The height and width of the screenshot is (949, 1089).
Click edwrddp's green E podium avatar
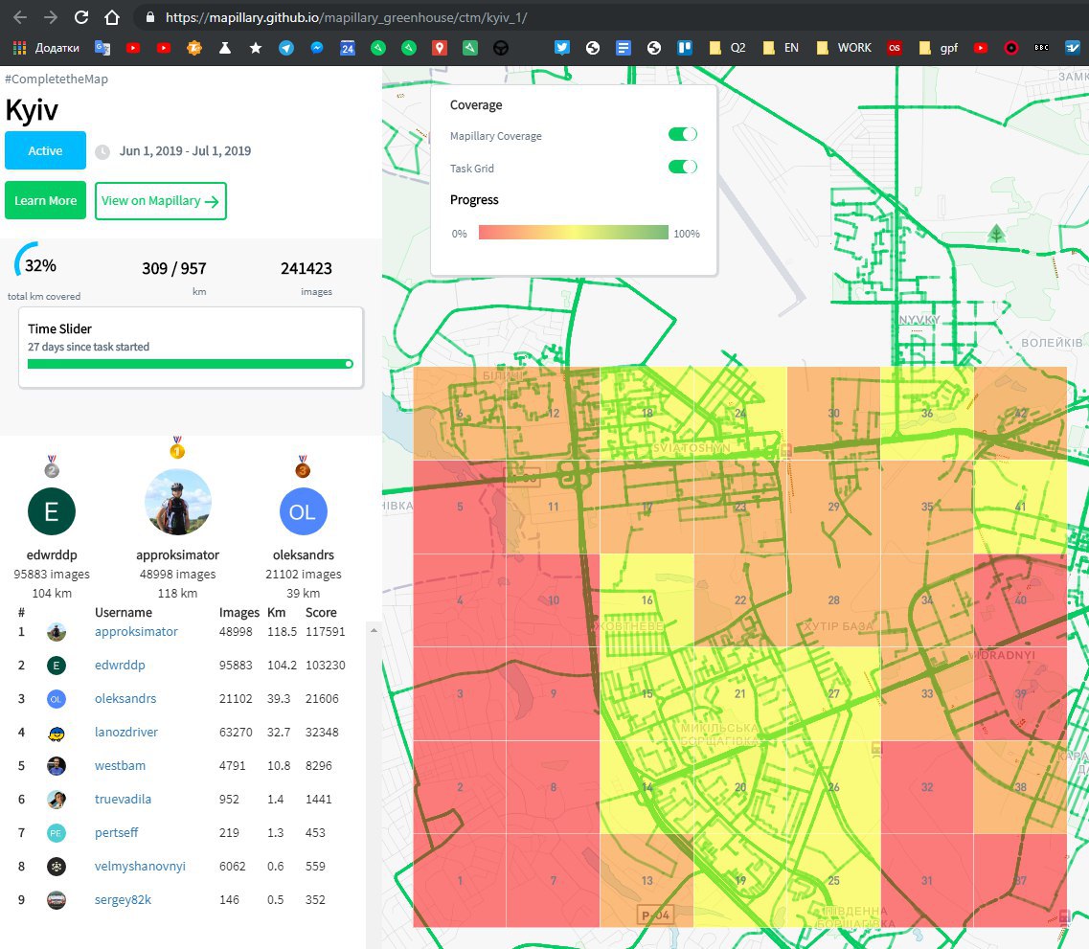point(52,511)
